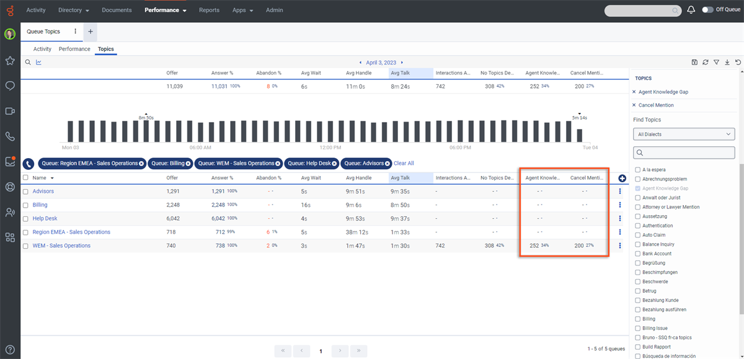
Task: Click the Clear All filters link
Action: (x=404, y=163)
